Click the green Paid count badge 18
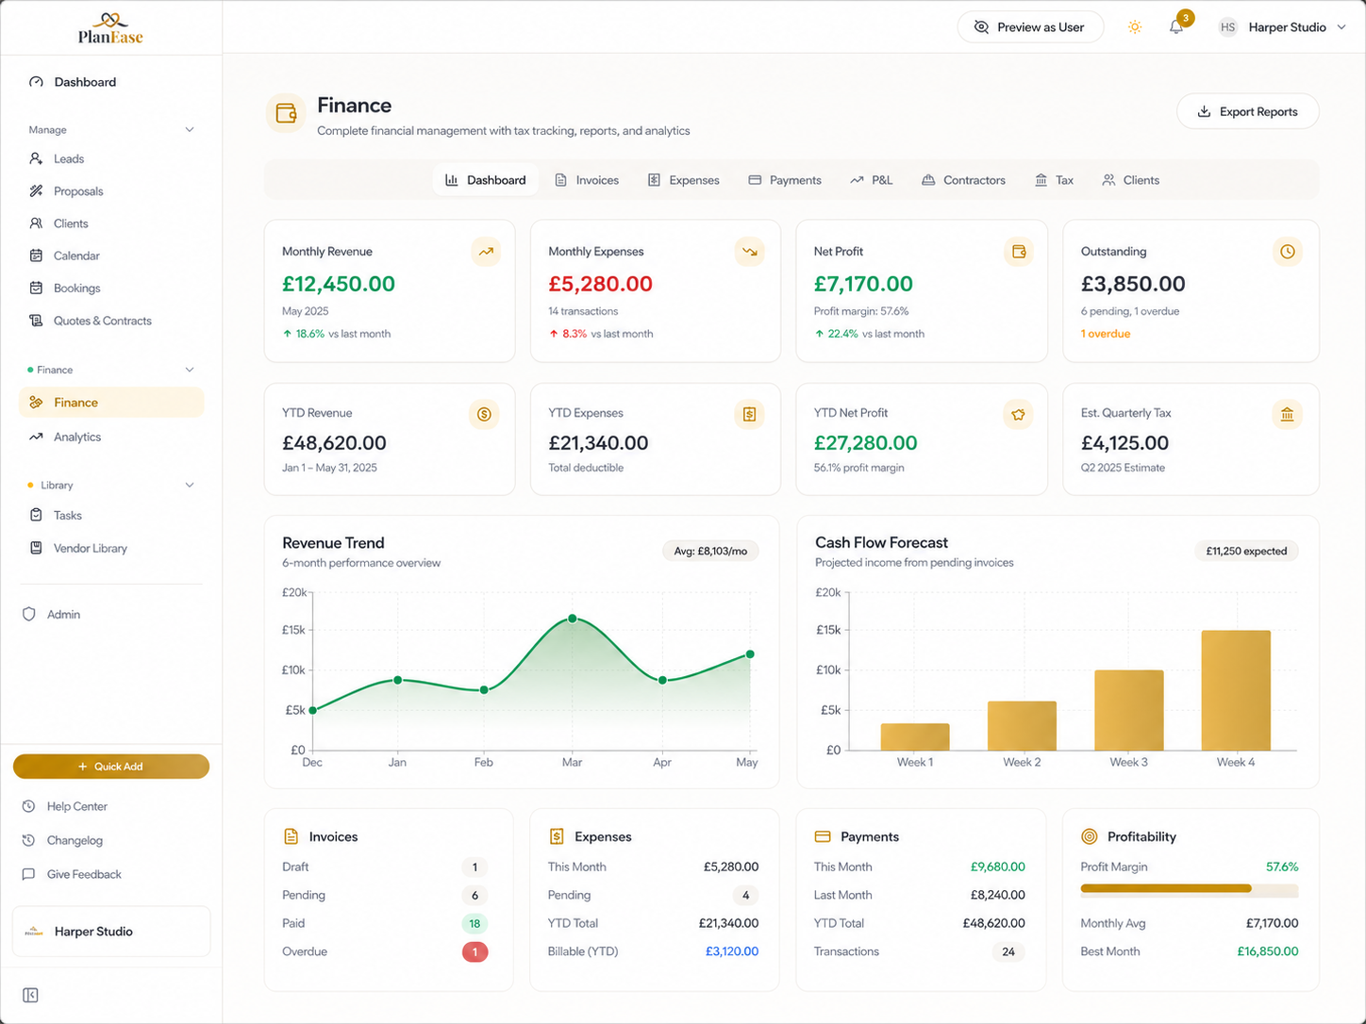 [475, 924]
